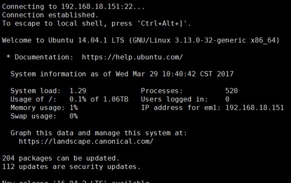Screen dimensions: 291x183
Task: Click the Swap usage value 0%
Action: pos(74,116)
